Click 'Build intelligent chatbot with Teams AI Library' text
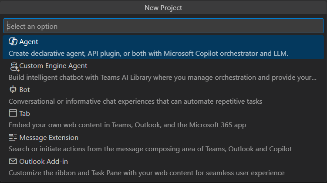This screenshot has width=327, height=183. [162, 78]
